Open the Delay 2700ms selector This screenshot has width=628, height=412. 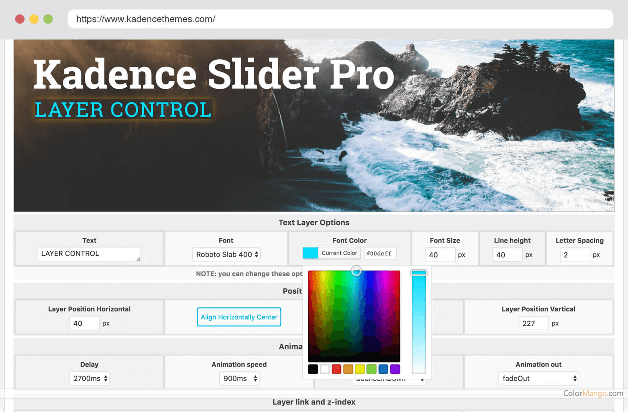click(89, 378)
